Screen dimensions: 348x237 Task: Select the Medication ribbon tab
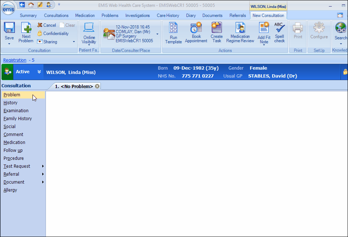[x=85, y=16]
